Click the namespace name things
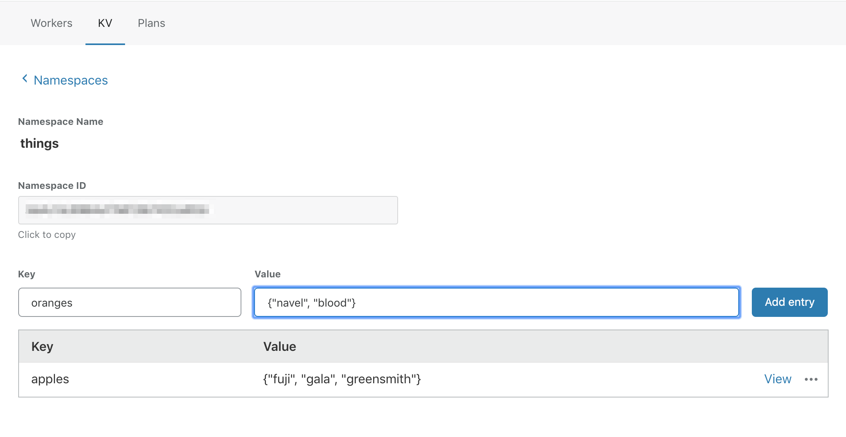The width and height of the screenshot is (846, 437). click(40, 143)
